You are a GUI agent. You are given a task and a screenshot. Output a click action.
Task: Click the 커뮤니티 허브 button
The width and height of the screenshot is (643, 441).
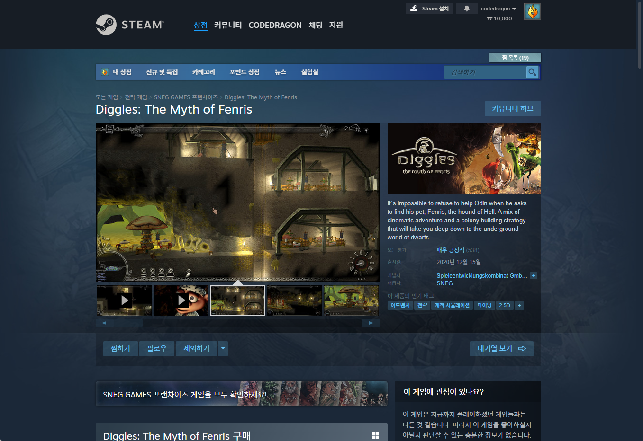pyautogui.click(x=513, y=109)
